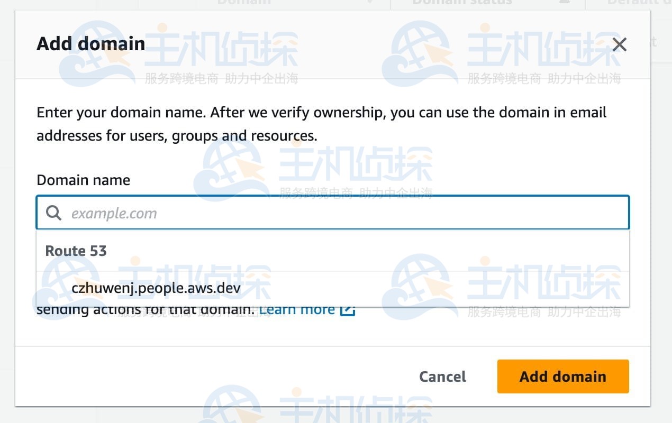Click the example.com domain name input field

click(x=332, y=213)
